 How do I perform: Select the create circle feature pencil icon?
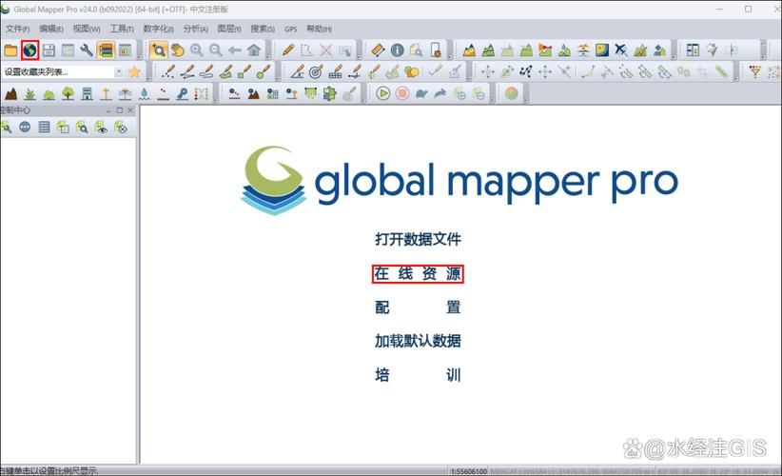pyautogui.click(x=264, y=71)
